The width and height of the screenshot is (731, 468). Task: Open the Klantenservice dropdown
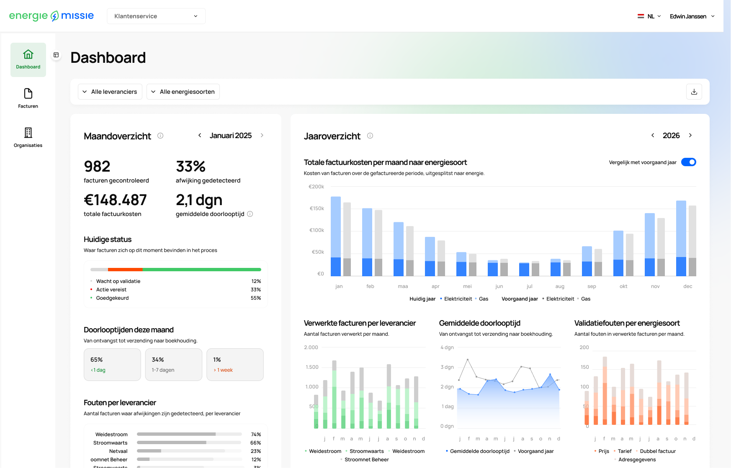click(156, 16)
